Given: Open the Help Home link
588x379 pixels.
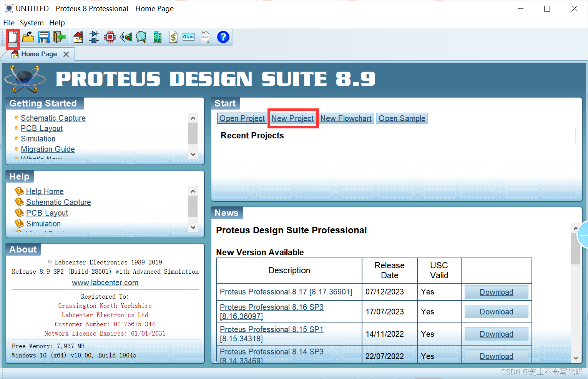Looking at the screenshot, I should pyautogui.click(x=45, y=191).
